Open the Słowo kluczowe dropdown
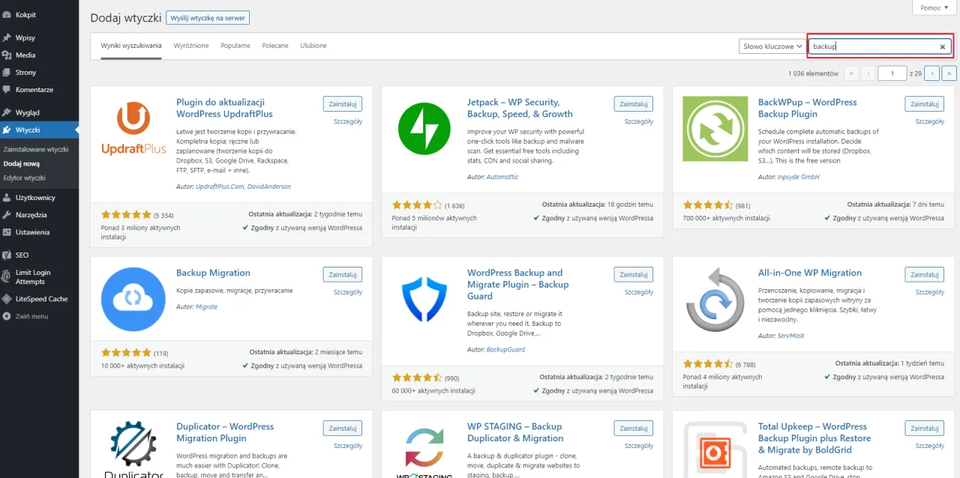Screen dimensions: 960x478 [x=772, y=46]
